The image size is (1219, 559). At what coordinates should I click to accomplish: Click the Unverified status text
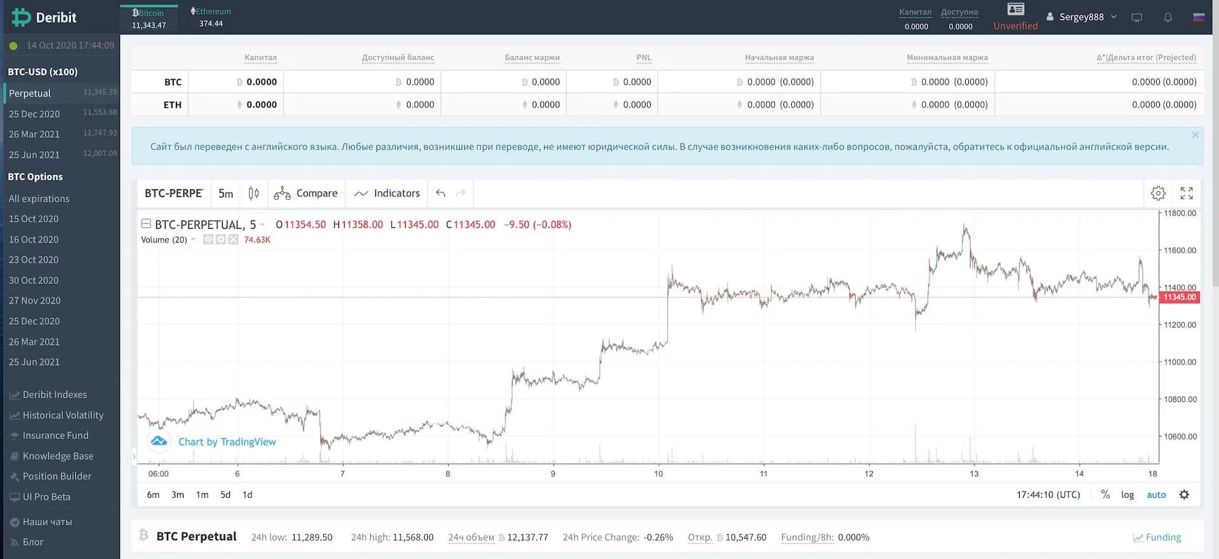(1015, 26)
